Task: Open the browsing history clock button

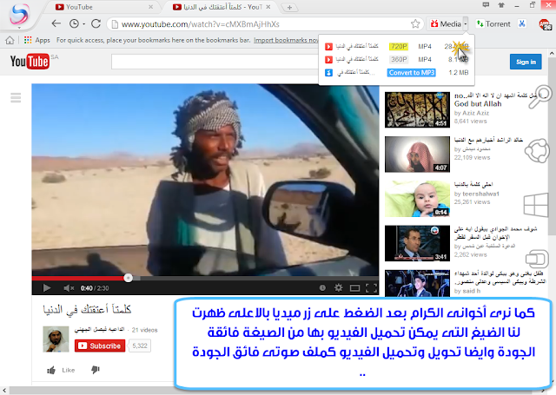Action: [x=74, y=23]
